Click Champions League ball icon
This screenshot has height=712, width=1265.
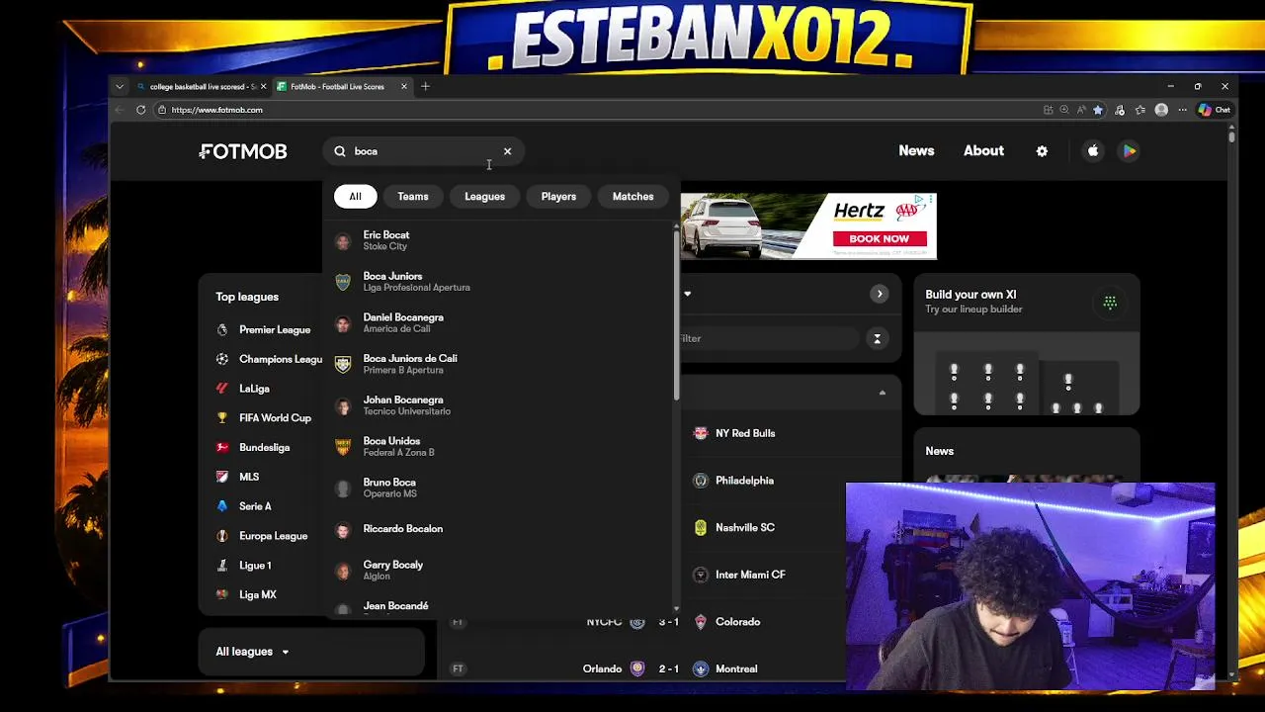[x=222, y=359]
